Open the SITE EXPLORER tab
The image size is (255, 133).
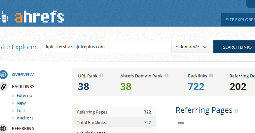(238, 20)
